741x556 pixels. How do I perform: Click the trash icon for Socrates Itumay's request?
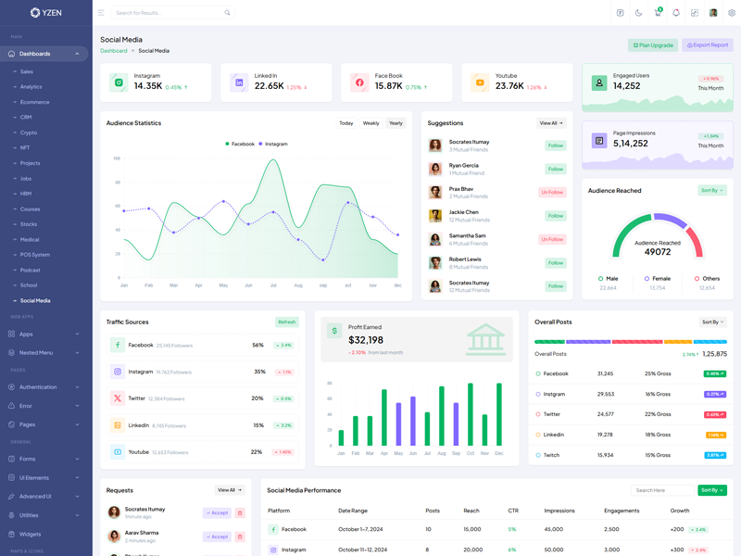[240, 512]
